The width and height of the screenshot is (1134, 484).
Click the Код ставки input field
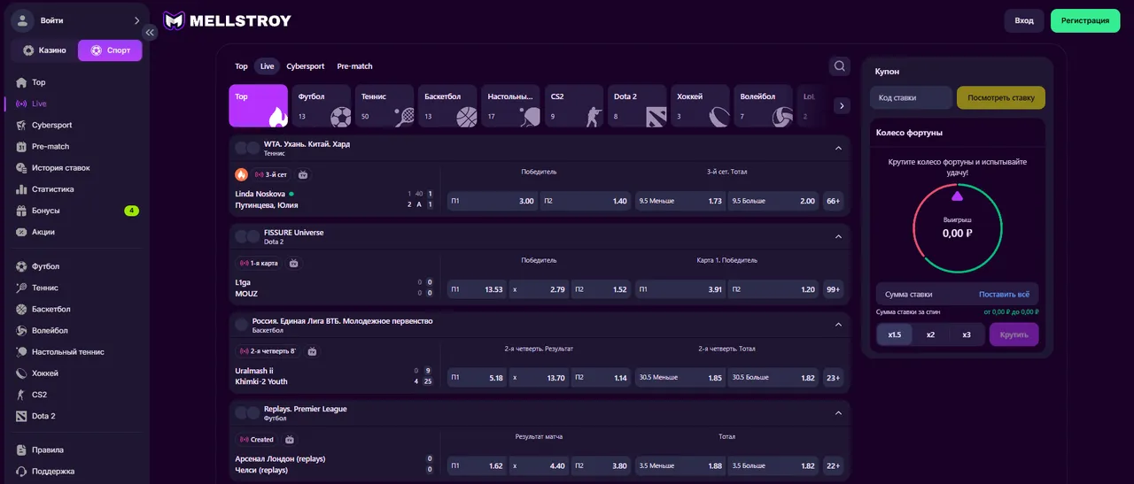pyautogui.click(x=910, y=97)
